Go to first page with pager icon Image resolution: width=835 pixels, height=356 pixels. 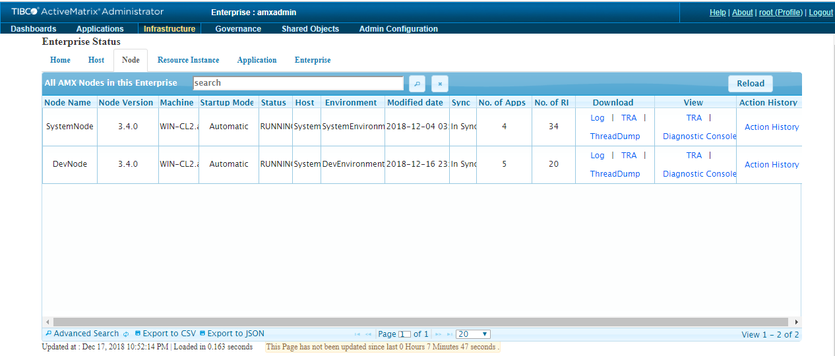357,334
